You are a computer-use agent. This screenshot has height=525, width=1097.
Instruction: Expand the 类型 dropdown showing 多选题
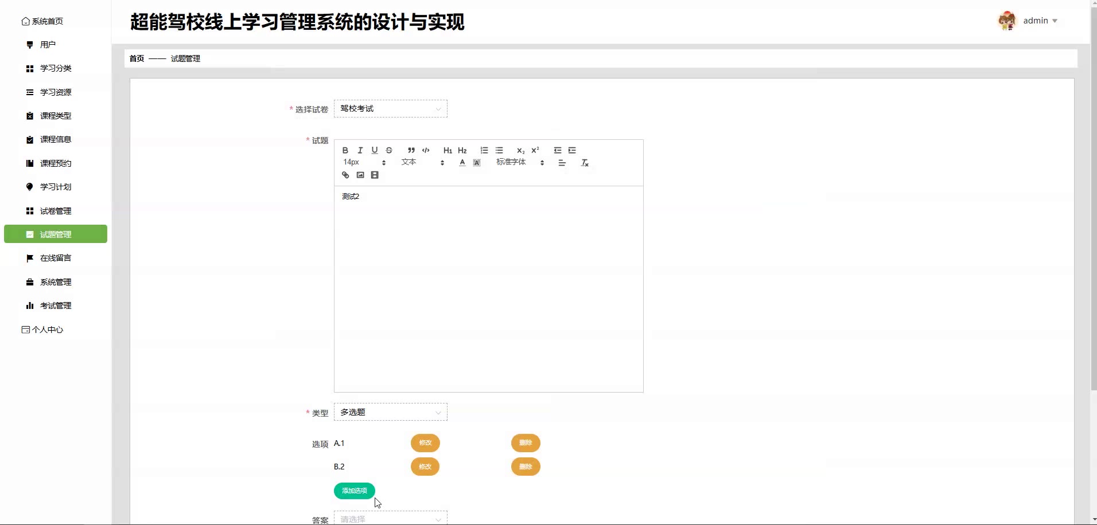390,412
